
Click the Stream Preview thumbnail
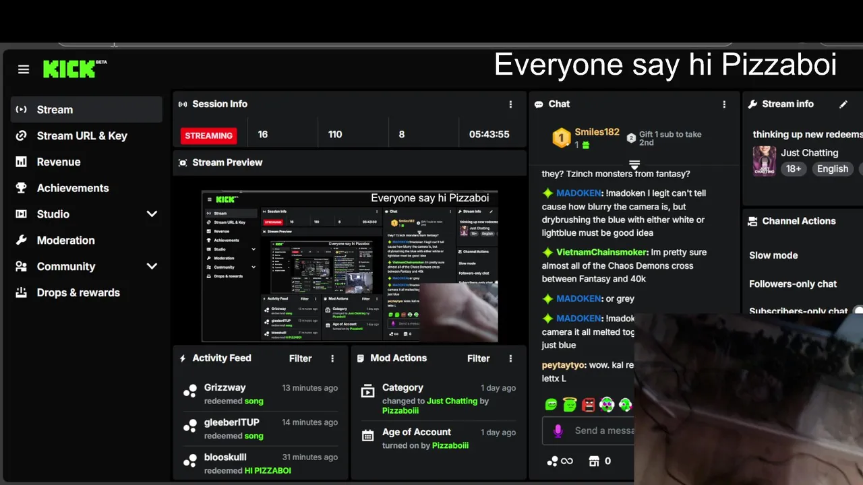pos(349,266)
